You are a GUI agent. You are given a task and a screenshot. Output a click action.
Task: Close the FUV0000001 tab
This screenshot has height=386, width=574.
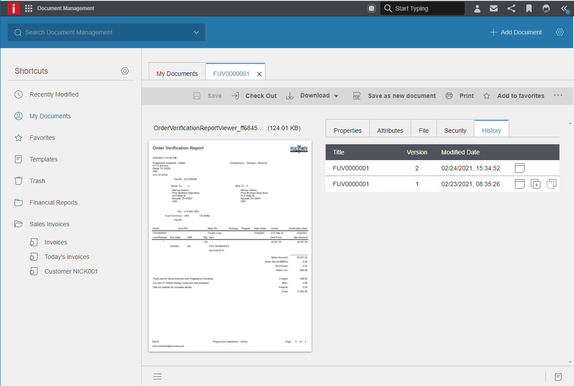(259, 74)
